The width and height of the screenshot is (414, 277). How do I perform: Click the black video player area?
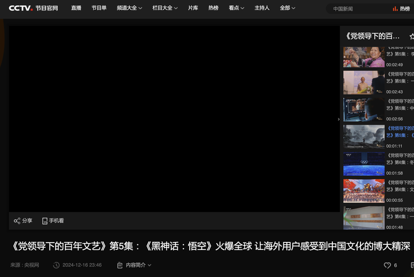[x=174, y=119]
